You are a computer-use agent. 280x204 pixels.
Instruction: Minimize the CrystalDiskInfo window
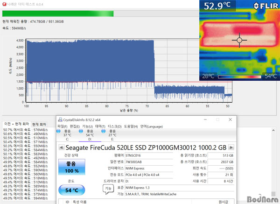pyautogui.click(x=205, y=120)
